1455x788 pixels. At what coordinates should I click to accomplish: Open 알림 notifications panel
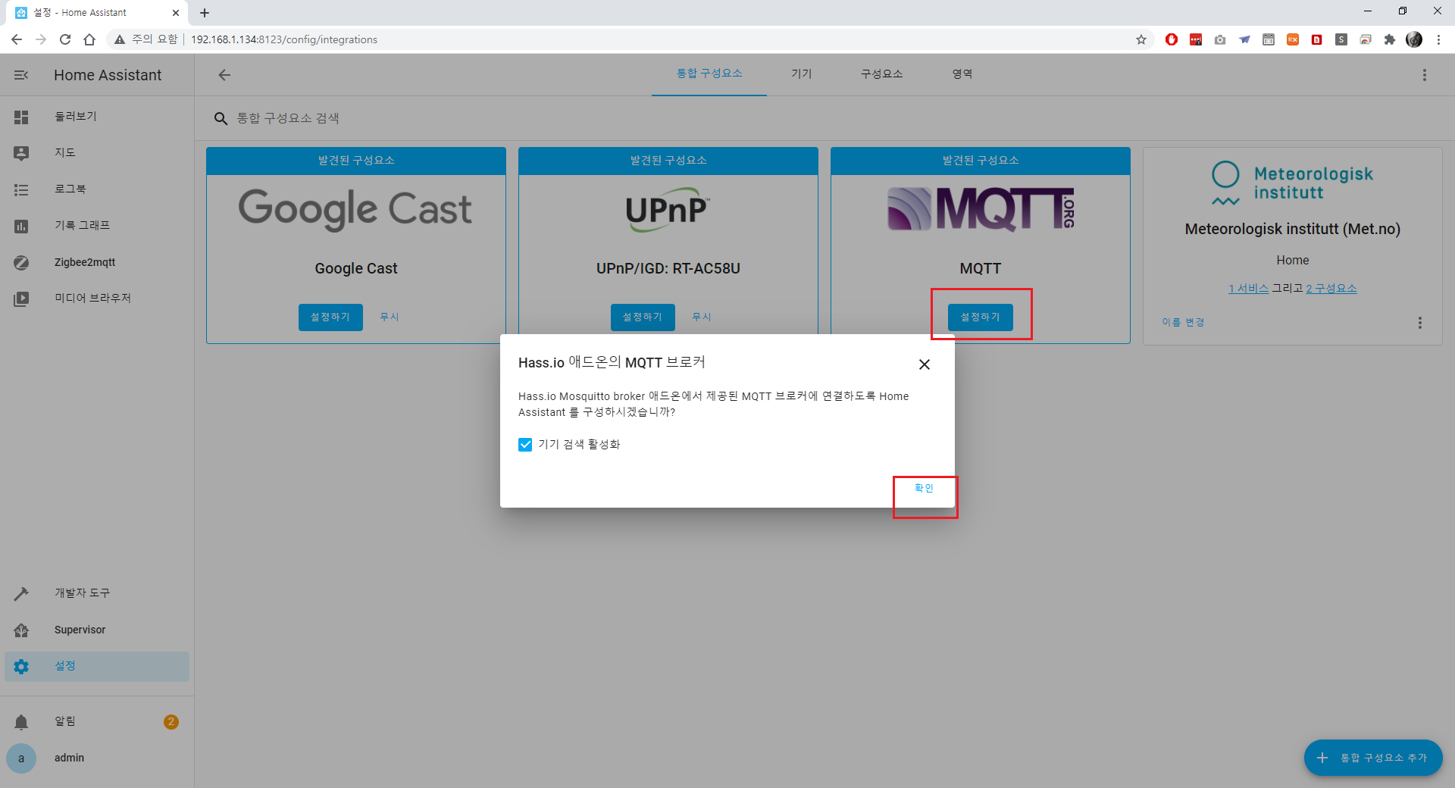tap(97, 721)
